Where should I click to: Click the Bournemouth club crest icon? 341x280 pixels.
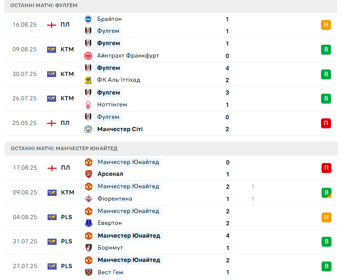click(x=88, y=248)
